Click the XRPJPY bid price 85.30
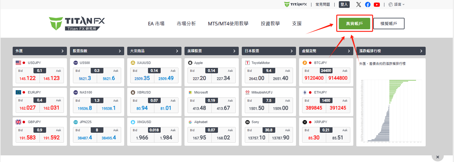Screen dimensions: 454x162 314,138
